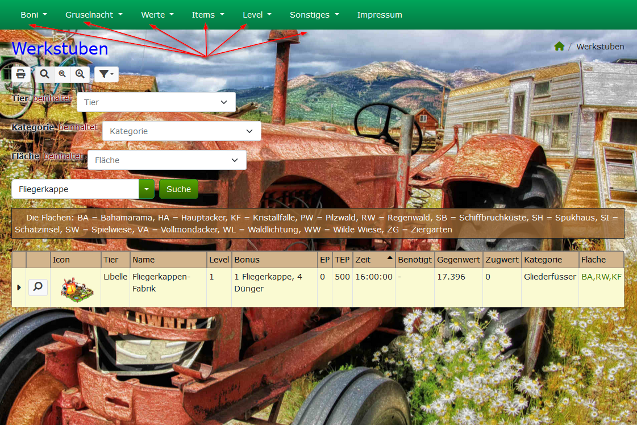Expand the Tier dropdown

pyautogui.click(x=156, y=102)
